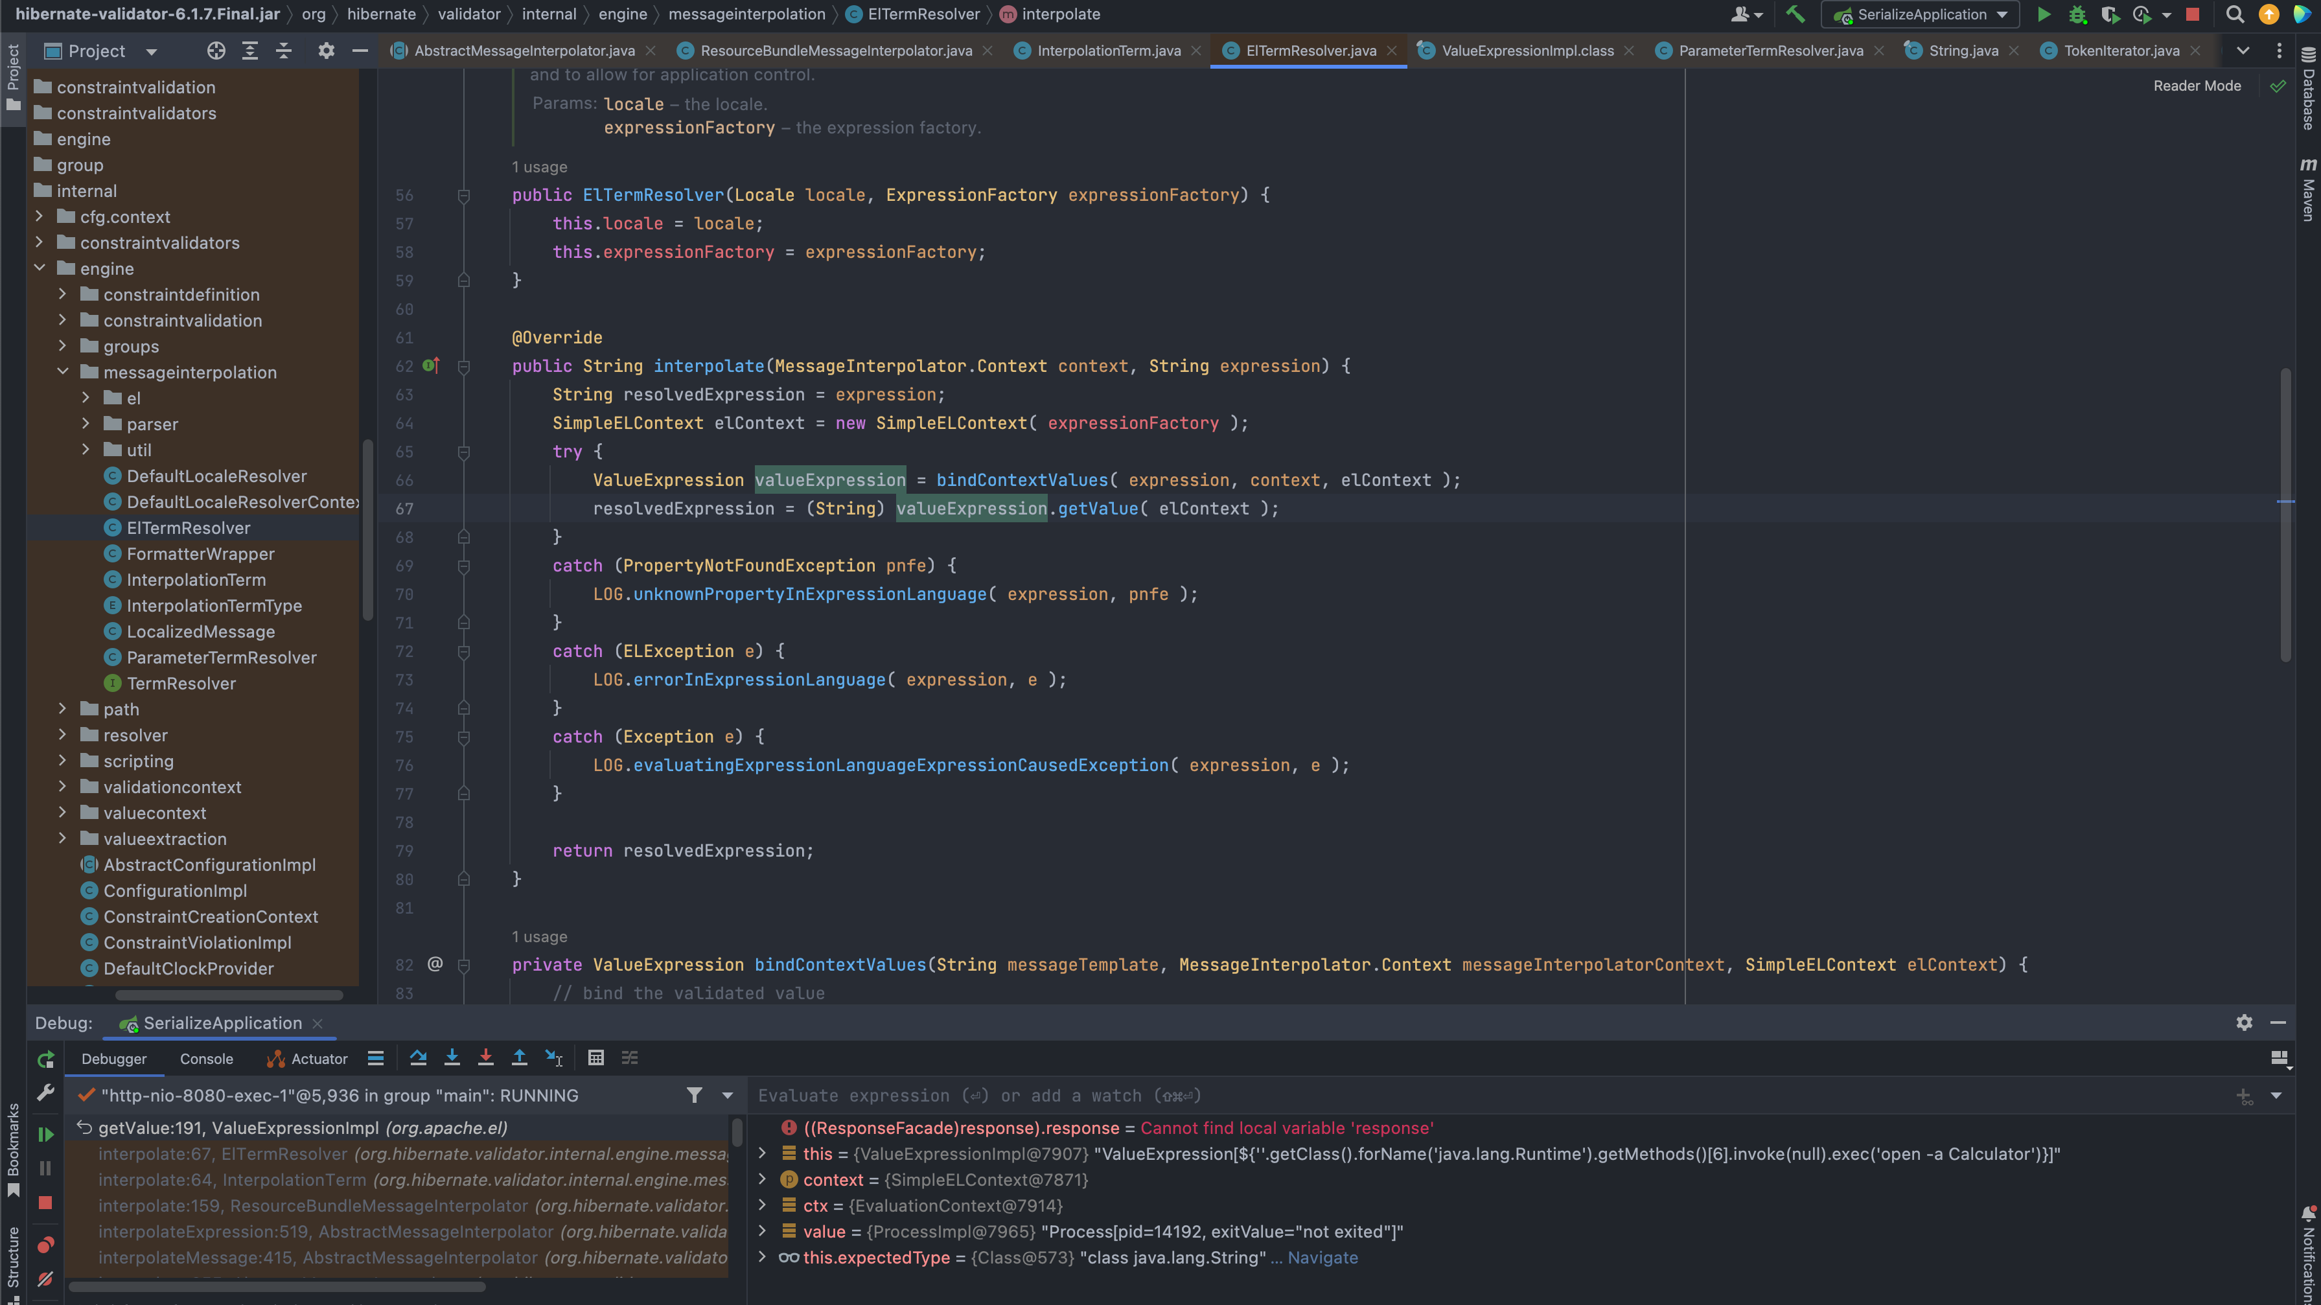2321x1305 pixels.
Task: Click the Step Into debugger icon
Action: tap(452, 1058)
